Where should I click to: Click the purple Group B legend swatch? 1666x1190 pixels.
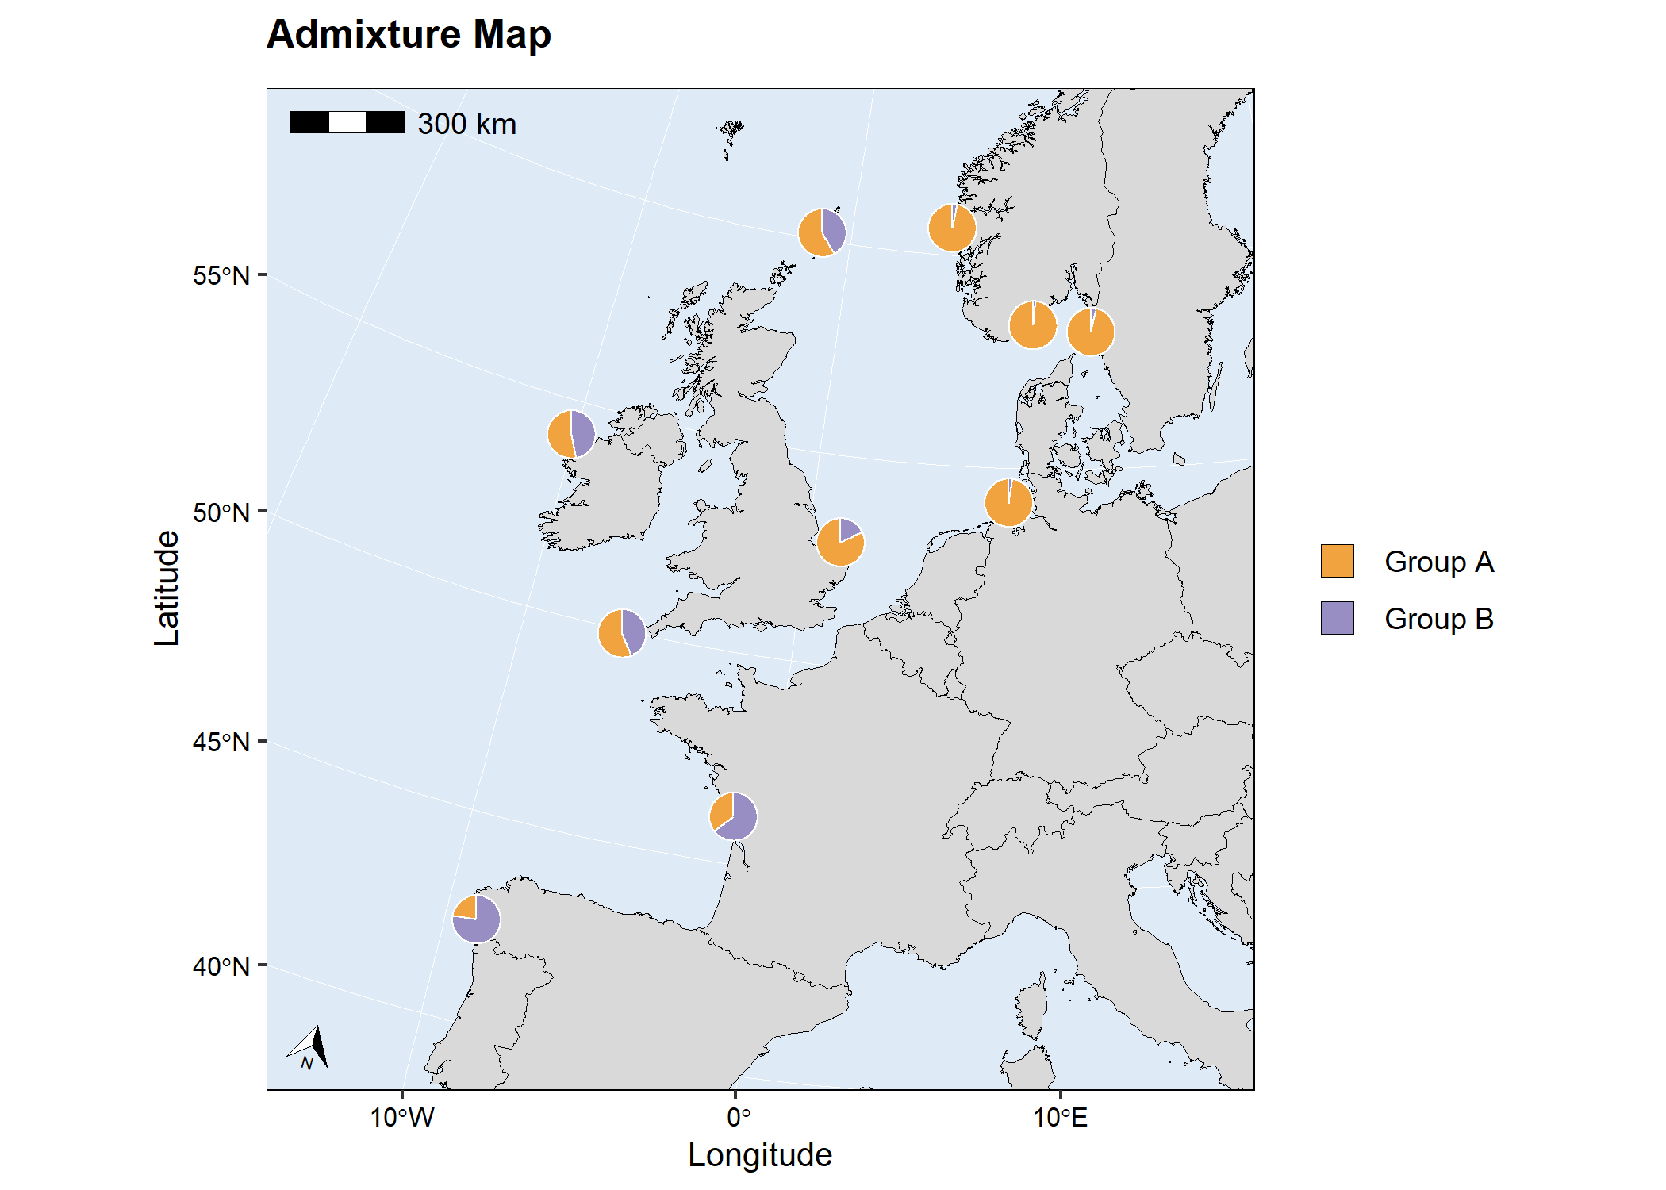pyautogui.click(x=1337, y=618)
